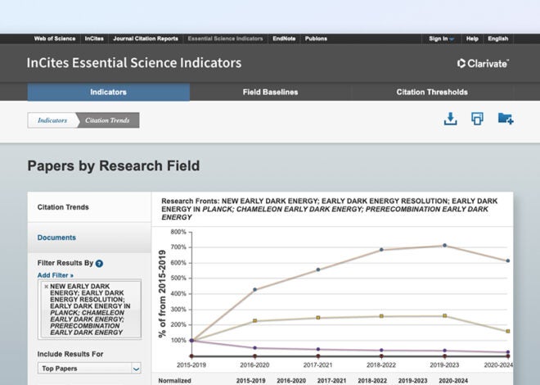The height and width of the screenshot is (385, 540).
Task: Open the Filter Results By help icon
Action: [99, 264]
